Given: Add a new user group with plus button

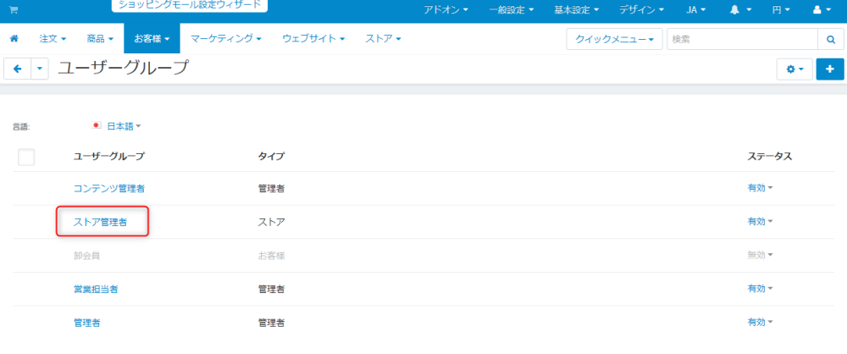Looking at the screenshot, I should tap(830, 69).
